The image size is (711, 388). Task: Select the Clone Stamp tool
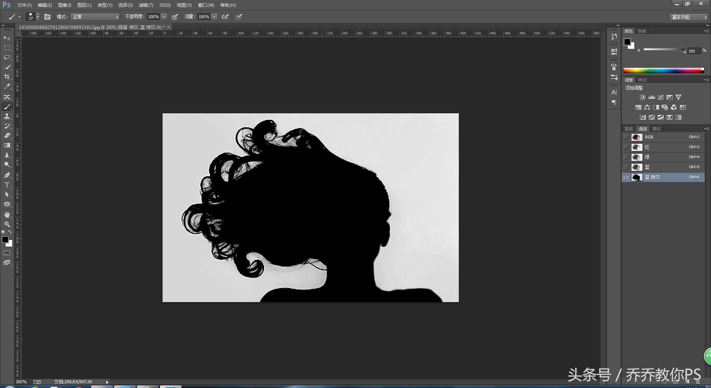coord(7,116)
